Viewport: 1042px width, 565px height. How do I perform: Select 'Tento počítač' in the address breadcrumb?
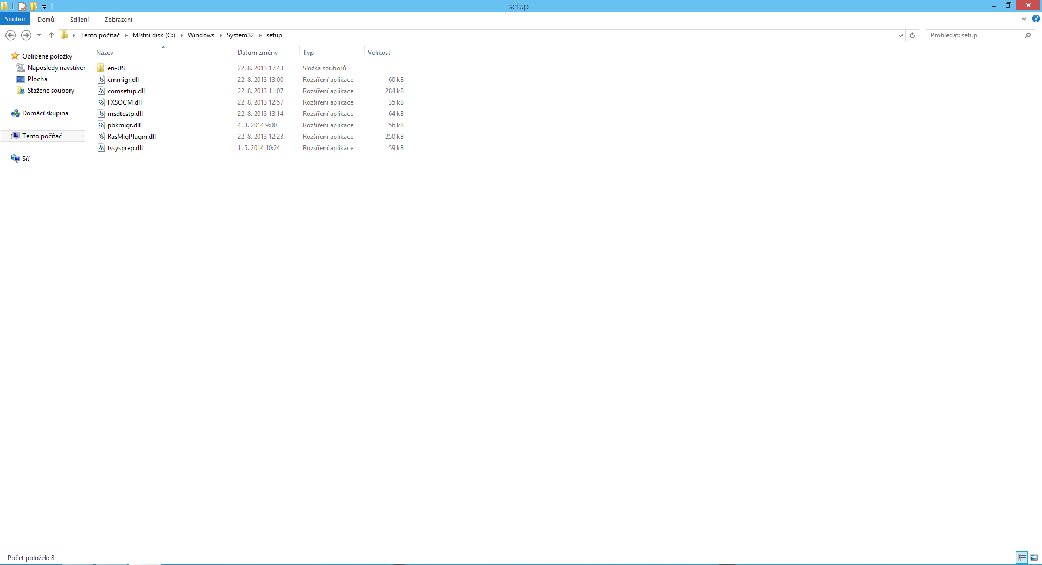pyautogui.click(x=100, y=35)
